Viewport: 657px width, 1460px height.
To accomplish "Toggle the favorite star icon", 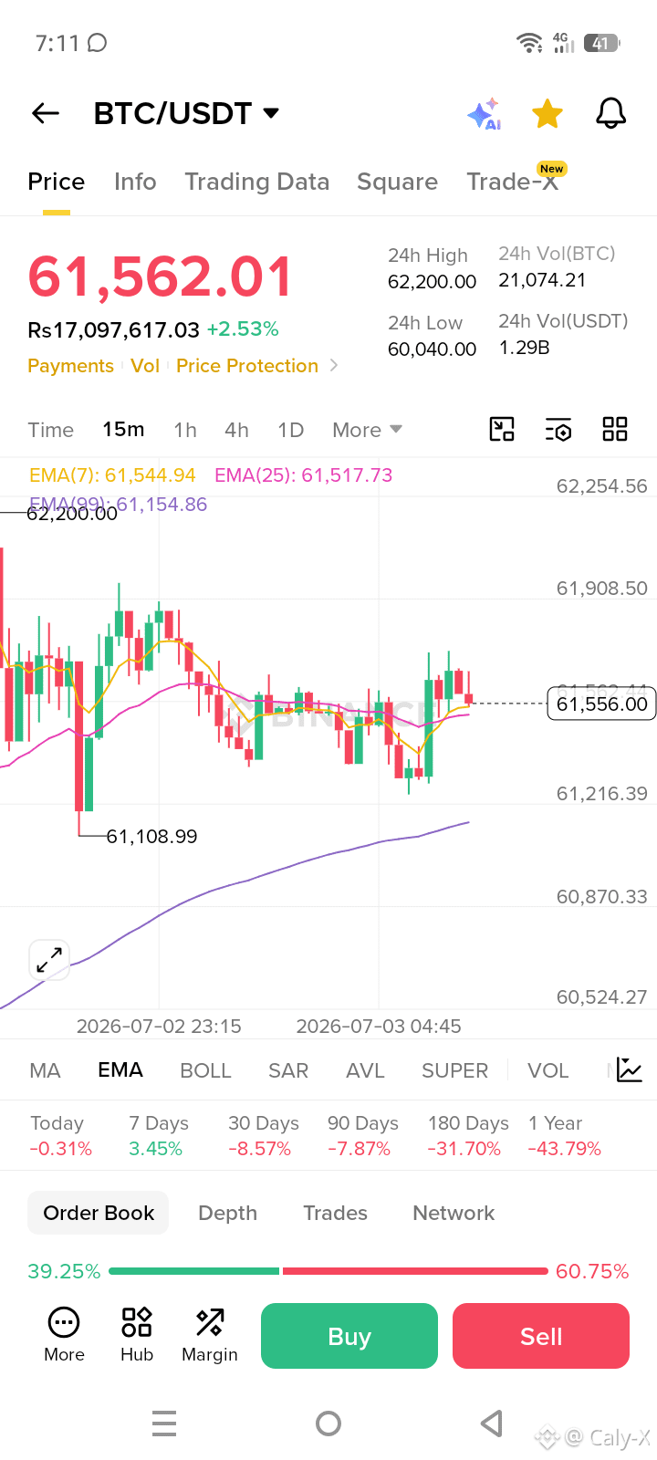I will point(547,114).
